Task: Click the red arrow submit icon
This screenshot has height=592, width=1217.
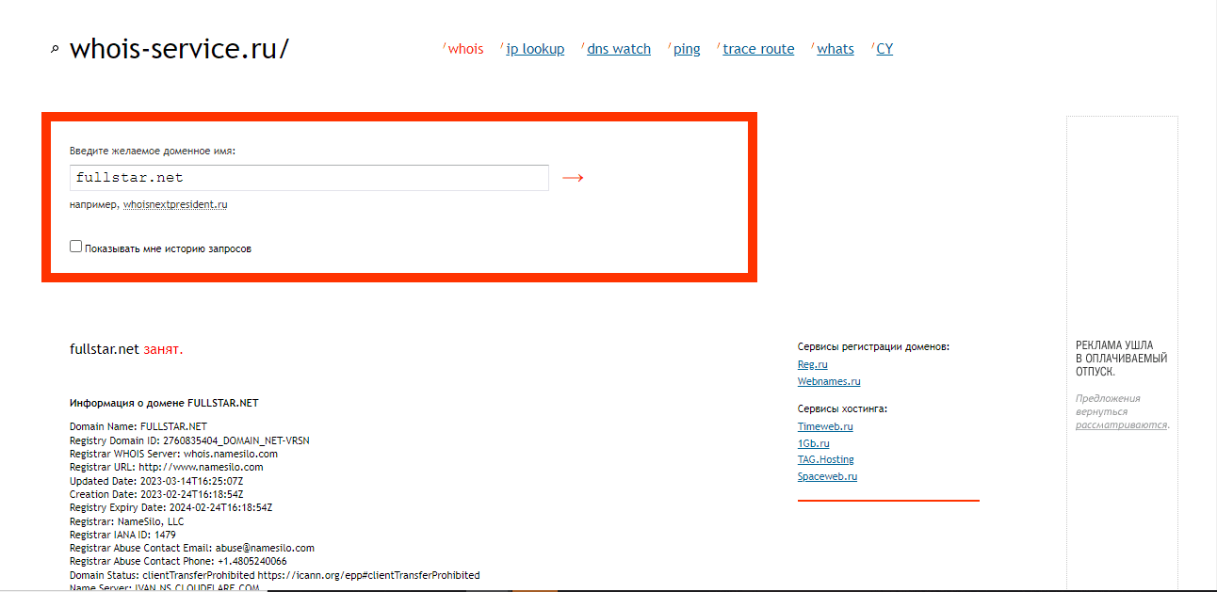Action: click(573, 178)
